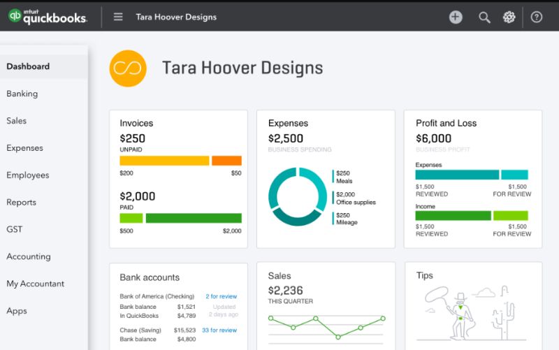Click the for-review Income light green bar
This screenshot has height=350, width=559.
click(511, 216)
